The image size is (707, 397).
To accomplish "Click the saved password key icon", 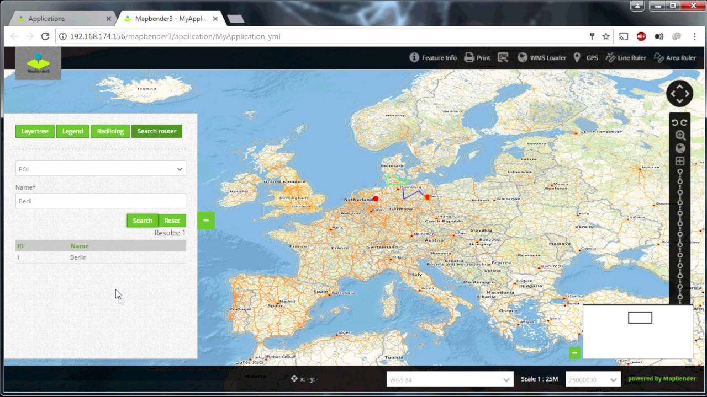I will click(x=592, y=36).
